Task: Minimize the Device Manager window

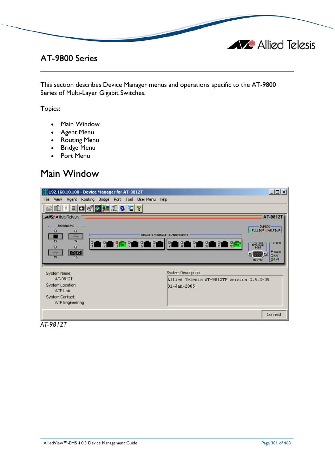Action: pyautogui.click(x=272, y=192)
